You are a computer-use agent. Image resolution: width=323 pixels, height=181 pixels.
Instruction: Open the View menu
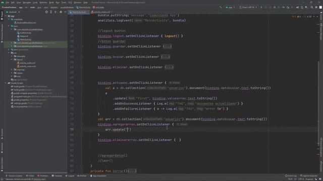[x=19, y=3]
